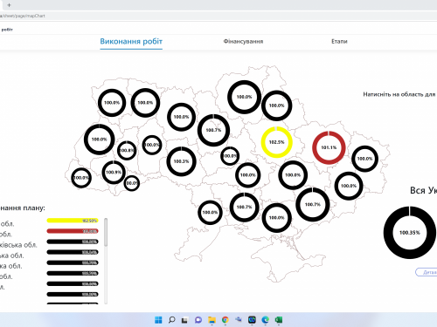Click the Детальніше button under Ukraine total
This screenshot has width=437, height=327.
point(426,272)
